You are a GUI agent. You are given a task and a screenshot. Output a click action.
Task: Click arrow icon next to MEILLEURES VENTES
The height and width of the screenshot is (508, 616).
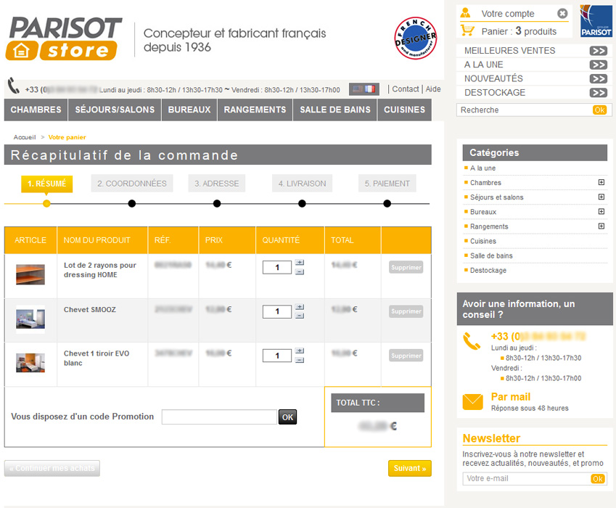(599, 51)
